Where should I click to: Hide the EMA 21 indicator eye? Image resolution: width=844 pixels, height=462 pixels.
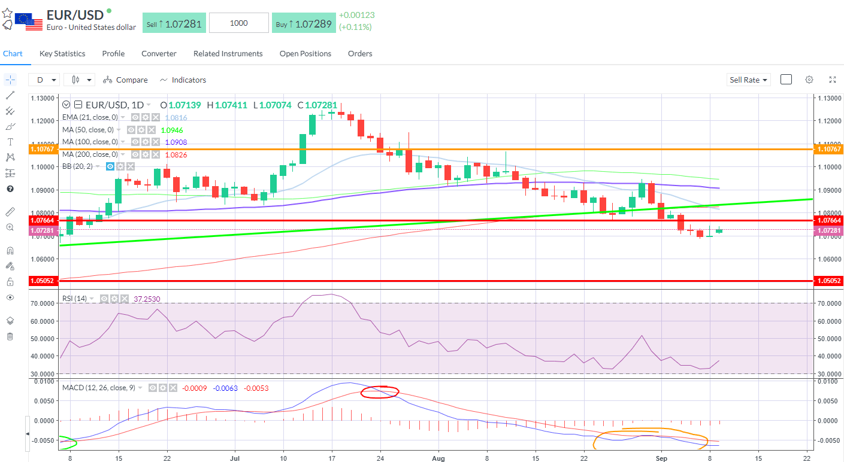pos(135,117)
